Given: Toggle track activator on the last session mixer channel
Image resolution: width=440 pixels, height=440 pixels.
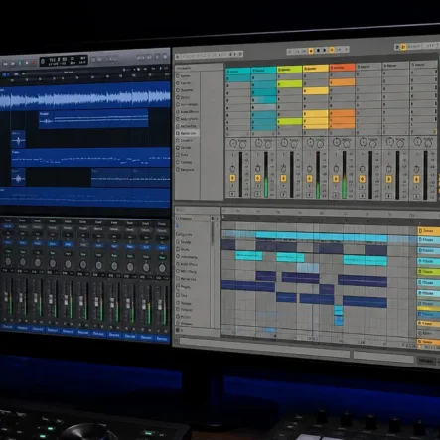Looking at the screenshot, I should (x=417, y=180).
